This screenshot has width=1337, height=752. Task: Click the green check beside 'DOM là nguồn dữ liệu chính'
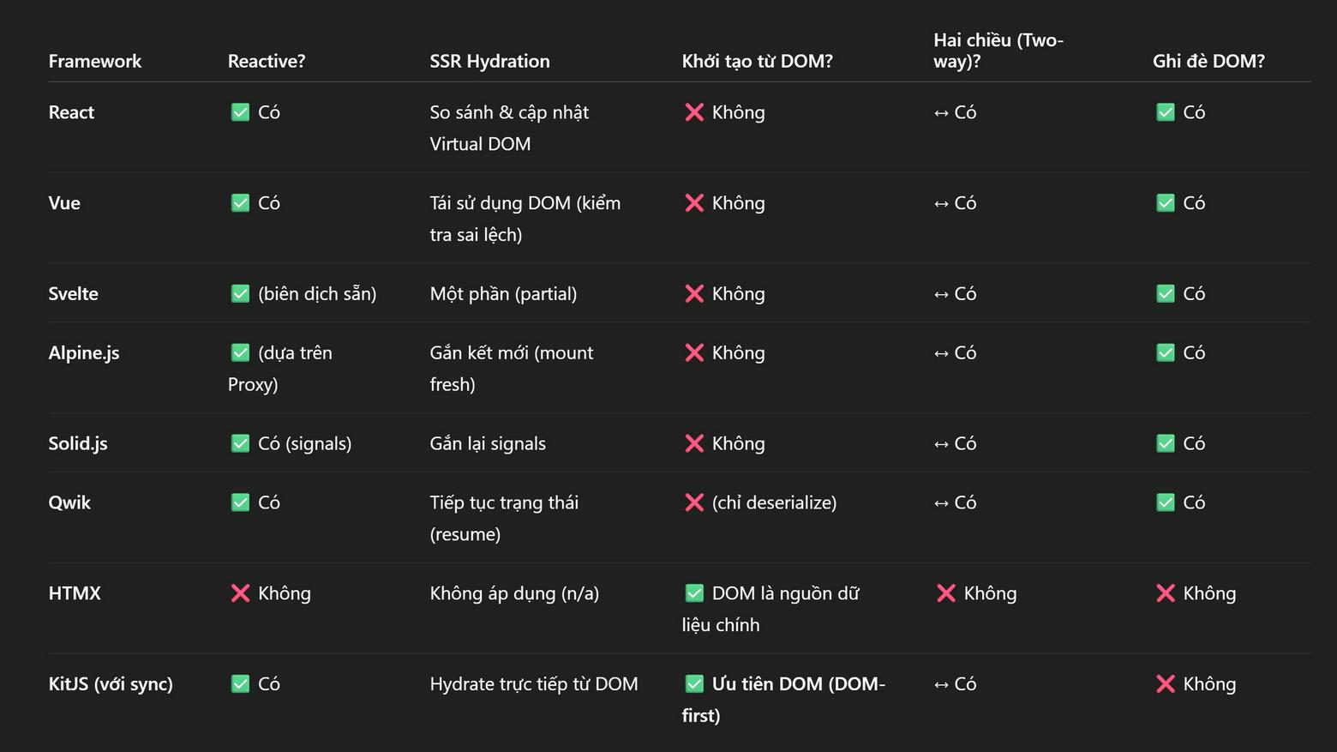coord(694,593)
